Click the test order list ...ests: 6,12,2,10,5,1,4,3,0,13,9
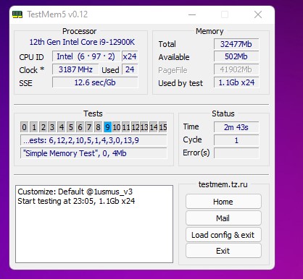 pyautogui.click(x=94, y=140)
